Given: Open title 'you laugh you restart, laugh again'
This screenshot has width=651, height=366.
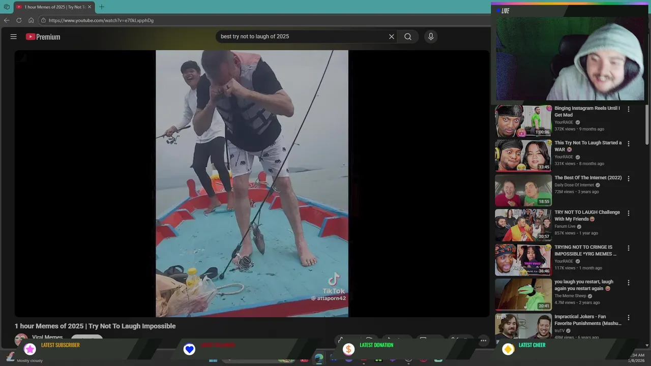Looking at the screenshot, I should pos(584,285).
